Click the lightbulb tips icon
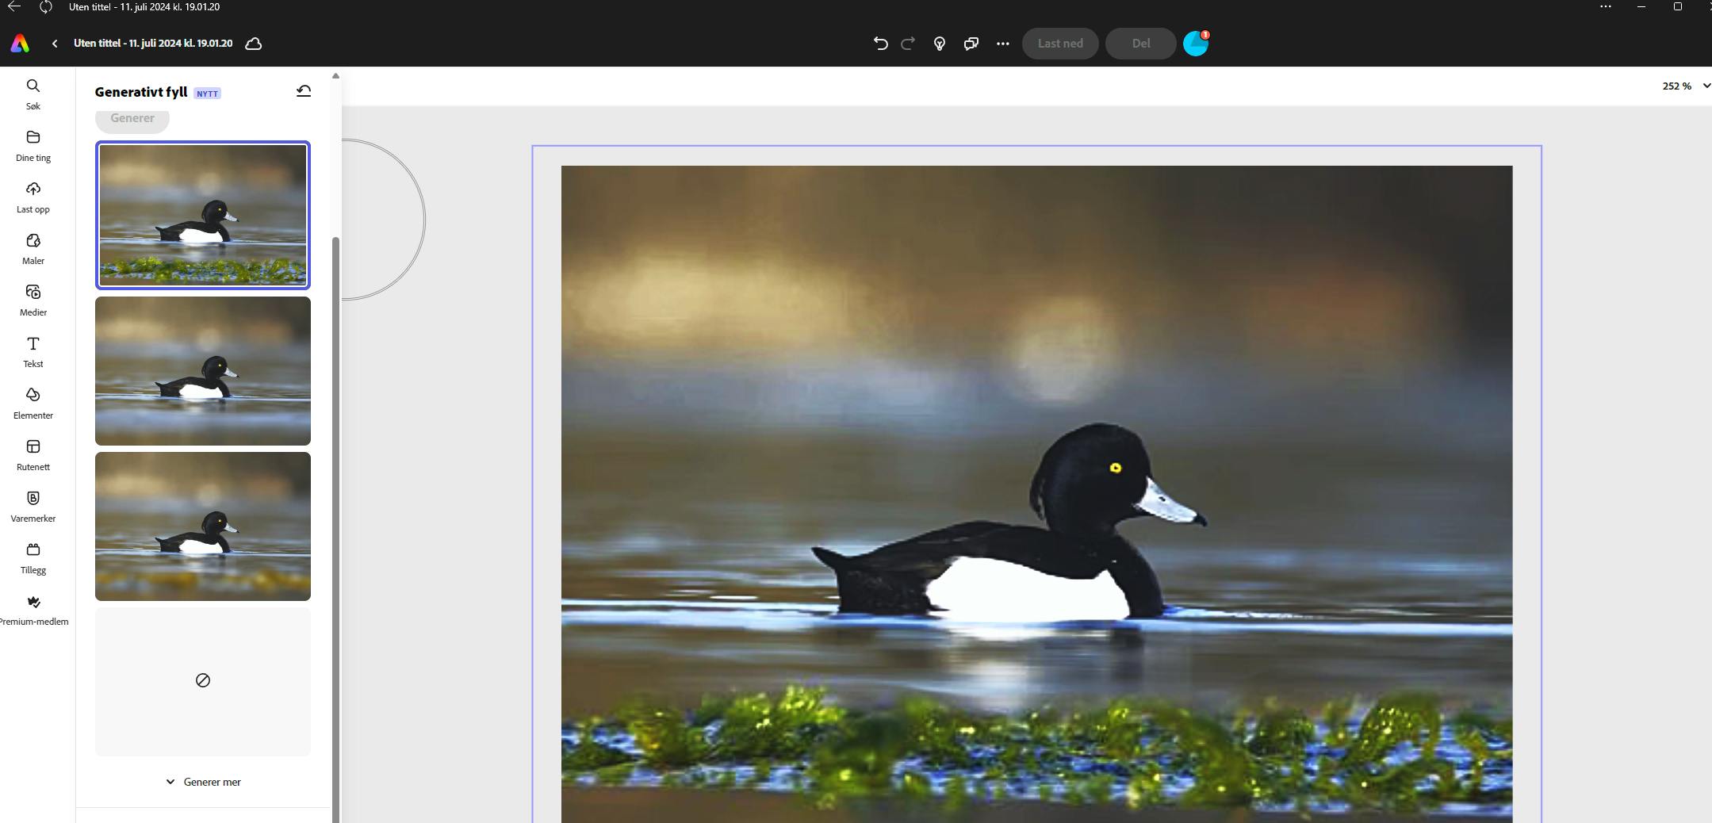The image size is (1712, 823). tap(940, 44)
